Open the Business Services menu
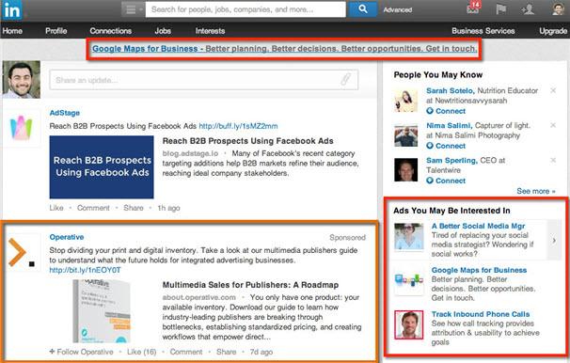This screenshot has height=363, width=570. (483, 31)
